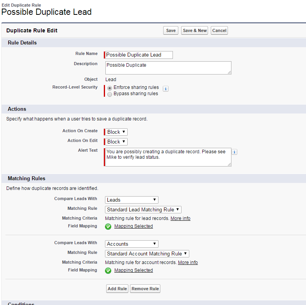Expand Compare Leads With Leads dropdown
This screenshot has width=306, height=305.
132,200
